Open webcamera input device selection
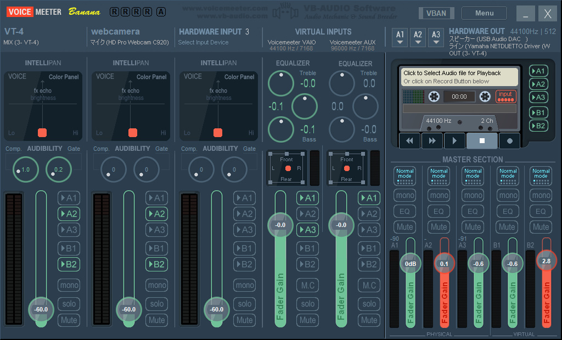 pos(130,42)
